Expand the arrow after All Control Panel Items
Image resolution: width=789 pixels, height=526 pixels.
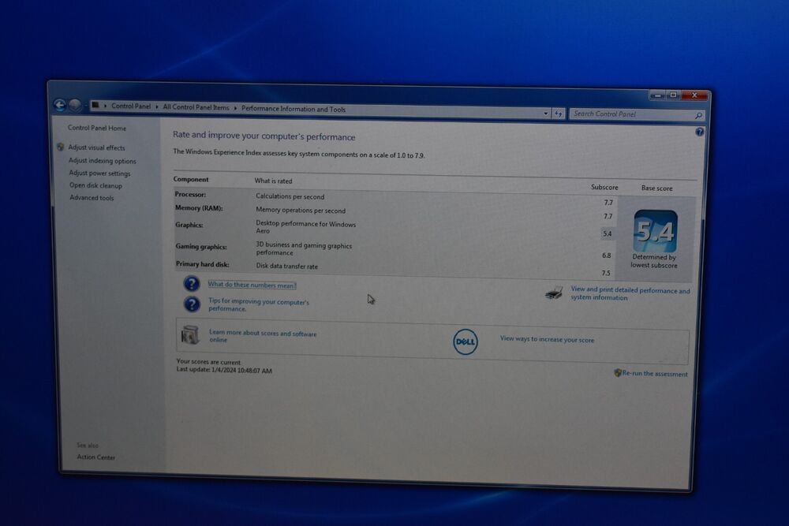tap(235, 108)
